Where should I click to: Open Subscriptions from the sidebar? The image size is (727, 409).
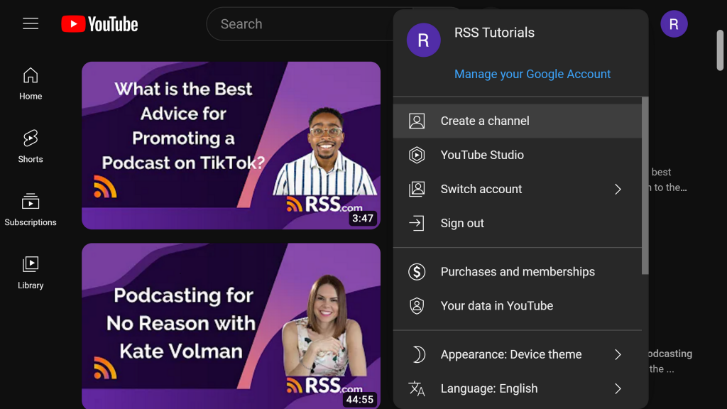(x=31, y=209)
